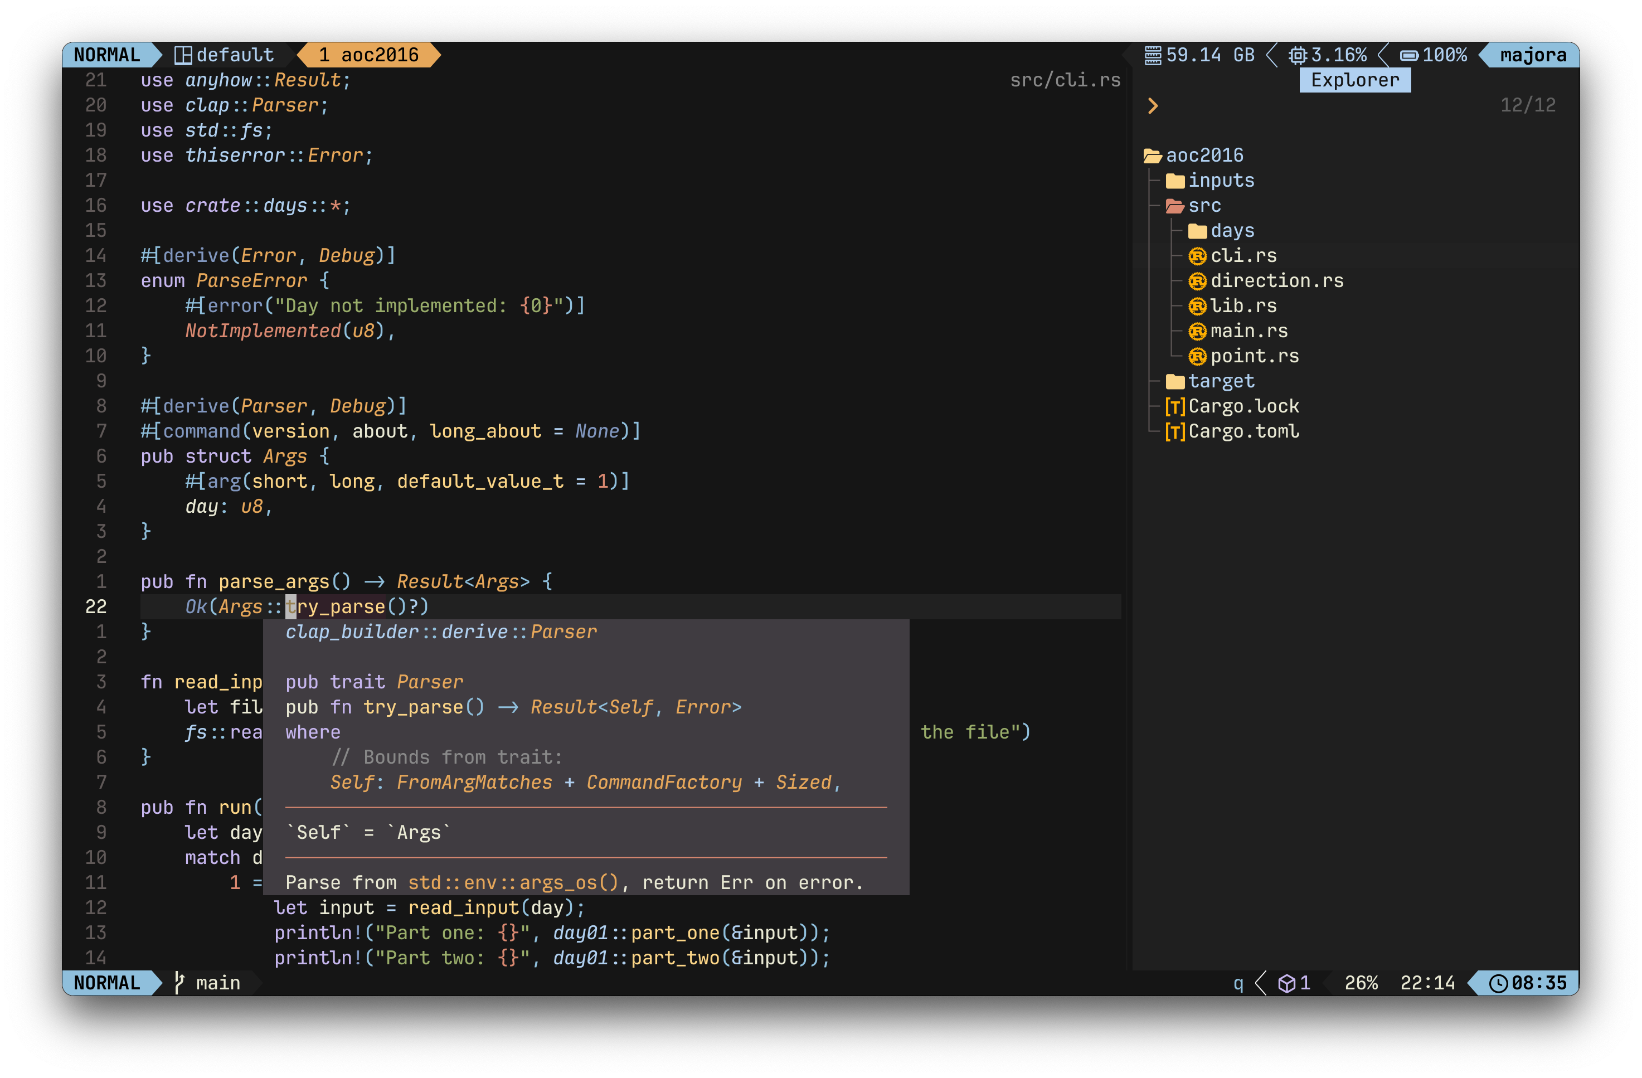Open cli.rs in the explorer
The image size is (1642, 1078).
[1243, 256]
